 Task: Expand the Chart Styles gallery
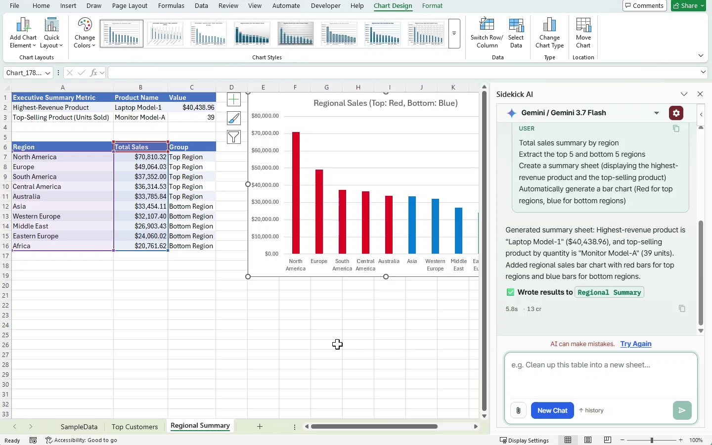pyautogui.click(x=454, y=34)
